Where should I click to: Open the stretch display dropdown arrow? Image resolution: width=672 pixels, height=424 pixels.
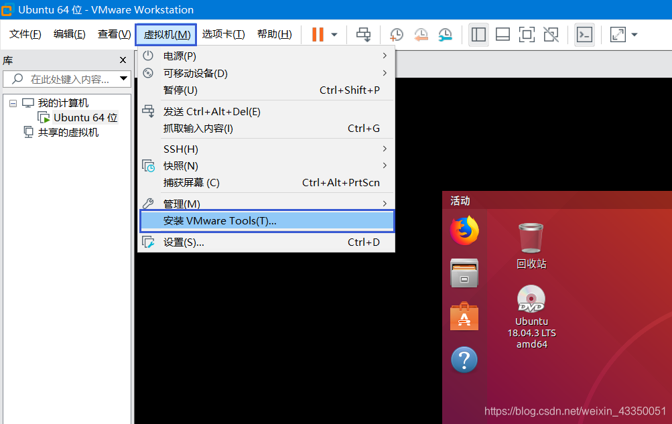pyautogui.click(x=634, y=35)
